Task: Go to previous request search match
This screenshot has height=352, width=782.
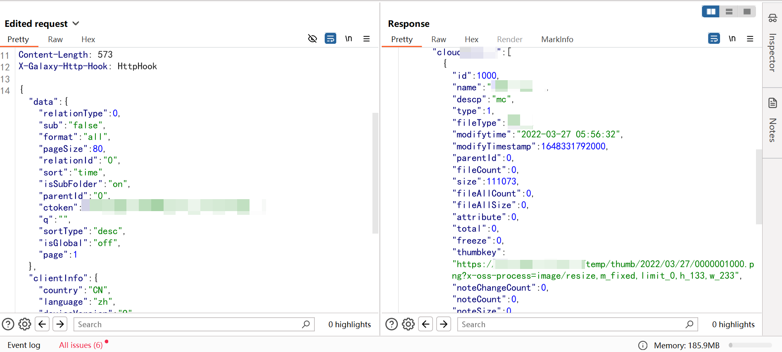Action: [x=42, y=324]
